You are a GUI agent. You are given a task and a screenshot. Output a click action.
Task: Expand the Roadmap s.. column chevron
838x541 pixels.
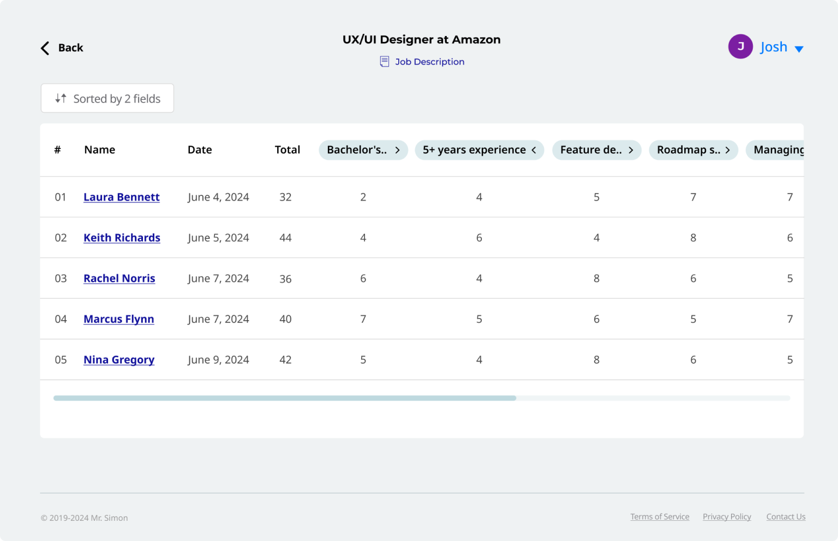[x=727, y=150]
